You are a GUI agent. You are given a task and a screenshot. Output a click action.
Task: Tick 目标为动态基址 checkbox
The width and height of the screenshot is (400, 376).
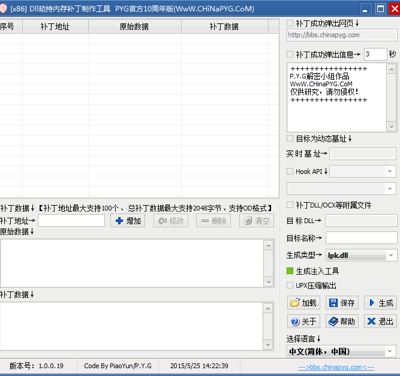tap(290, 139)
